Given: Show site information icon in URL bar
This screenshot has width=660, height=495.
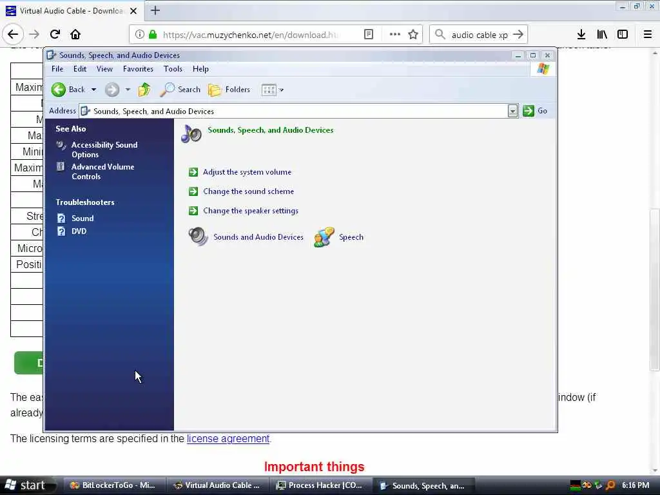Looking at the screenshot, I should point(139,35).
